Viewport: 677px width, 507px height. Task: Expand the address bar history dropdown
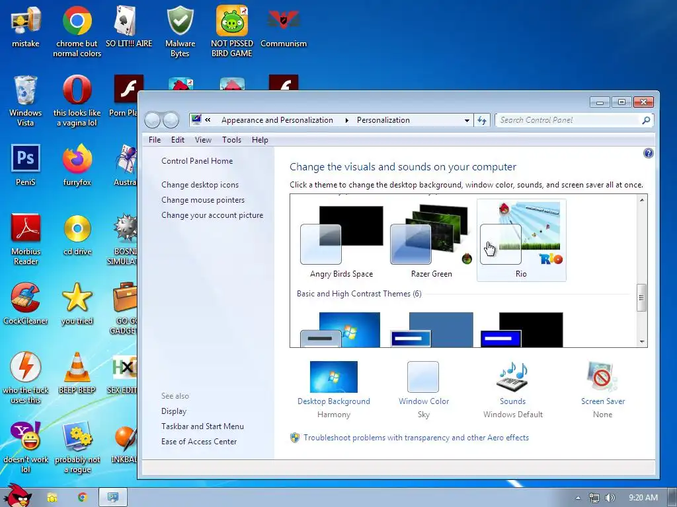click(467, 120)
